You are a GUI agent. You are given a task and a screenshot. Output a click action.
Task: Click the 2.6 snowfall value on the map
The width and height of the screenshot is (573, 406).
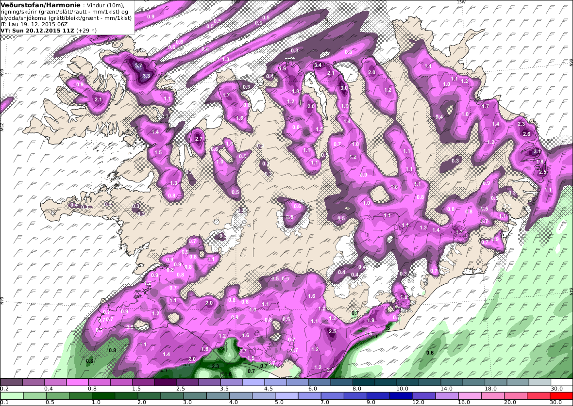[526, 134]
